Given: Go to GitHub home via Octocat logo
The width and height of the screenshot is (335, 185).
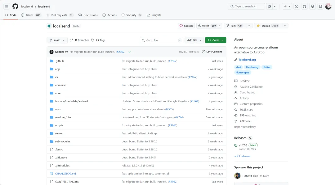Looking at the screenshot, I should click(16, 6).
